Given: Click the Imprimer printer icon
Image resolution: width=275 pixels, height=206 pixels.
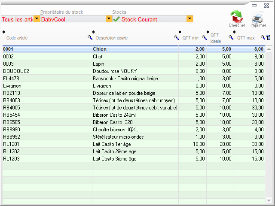Looking at the screenshot, I should [x=258, y=17].
